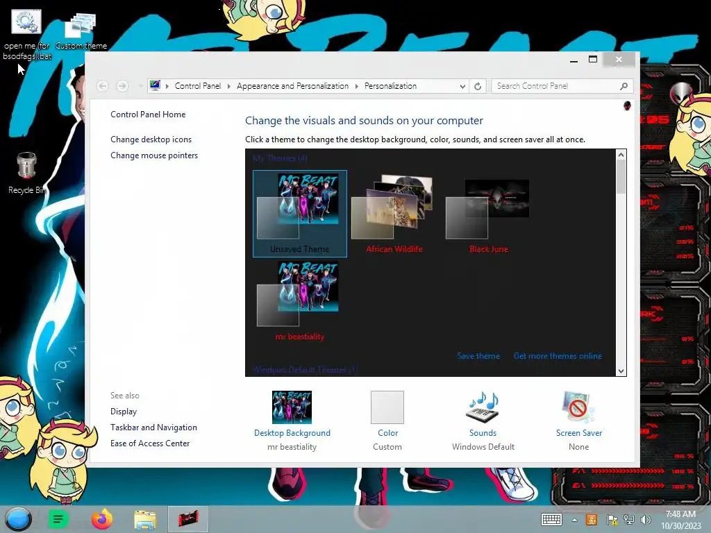Screen dimensions: 711x533
Task: Open Display under See also
Action: 124,412
